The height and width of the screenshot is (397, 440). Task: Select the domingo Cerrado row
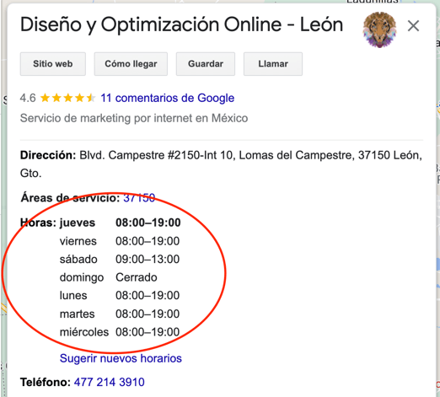(109, 277)
